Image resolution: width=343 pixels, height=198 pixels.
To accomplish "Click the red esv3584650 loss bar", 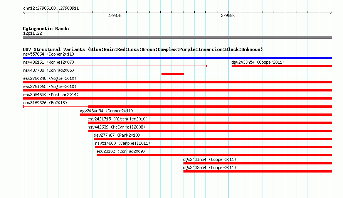I will [177, 98].
